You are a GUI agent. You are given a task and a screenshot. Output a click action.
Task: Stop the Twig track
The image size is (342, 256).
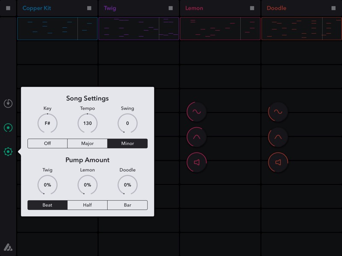coord(171,8)
